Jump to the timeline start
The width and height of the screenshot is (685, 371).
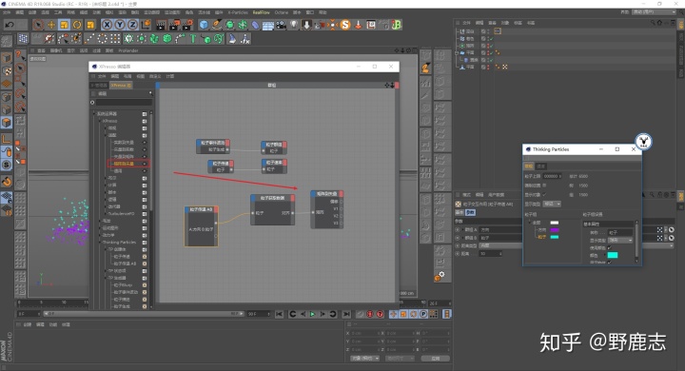click(x=279, y=314)
